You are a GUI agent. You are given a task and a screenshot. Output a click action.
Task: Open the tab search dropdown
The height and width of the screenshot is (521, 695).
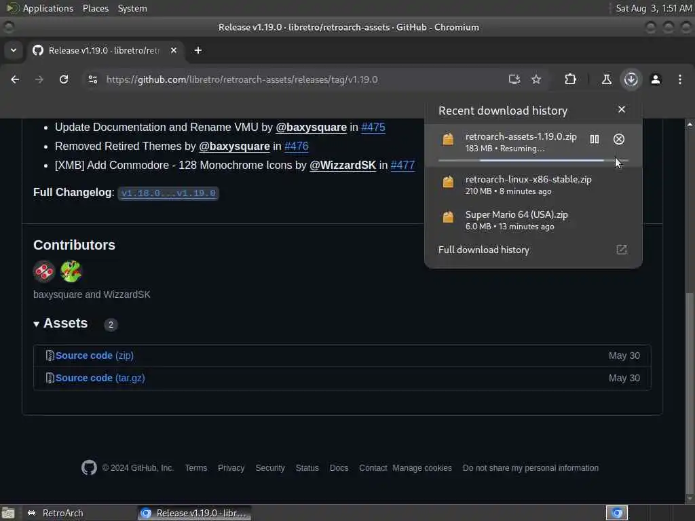[x=14, y=50]
